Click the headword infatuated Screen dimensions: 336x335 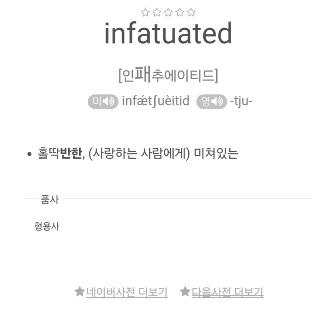[168, 33]
